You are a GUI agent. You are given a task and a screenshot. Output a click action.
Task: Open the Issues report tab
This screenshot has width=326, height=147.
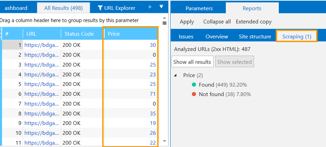tap(186, 37)
